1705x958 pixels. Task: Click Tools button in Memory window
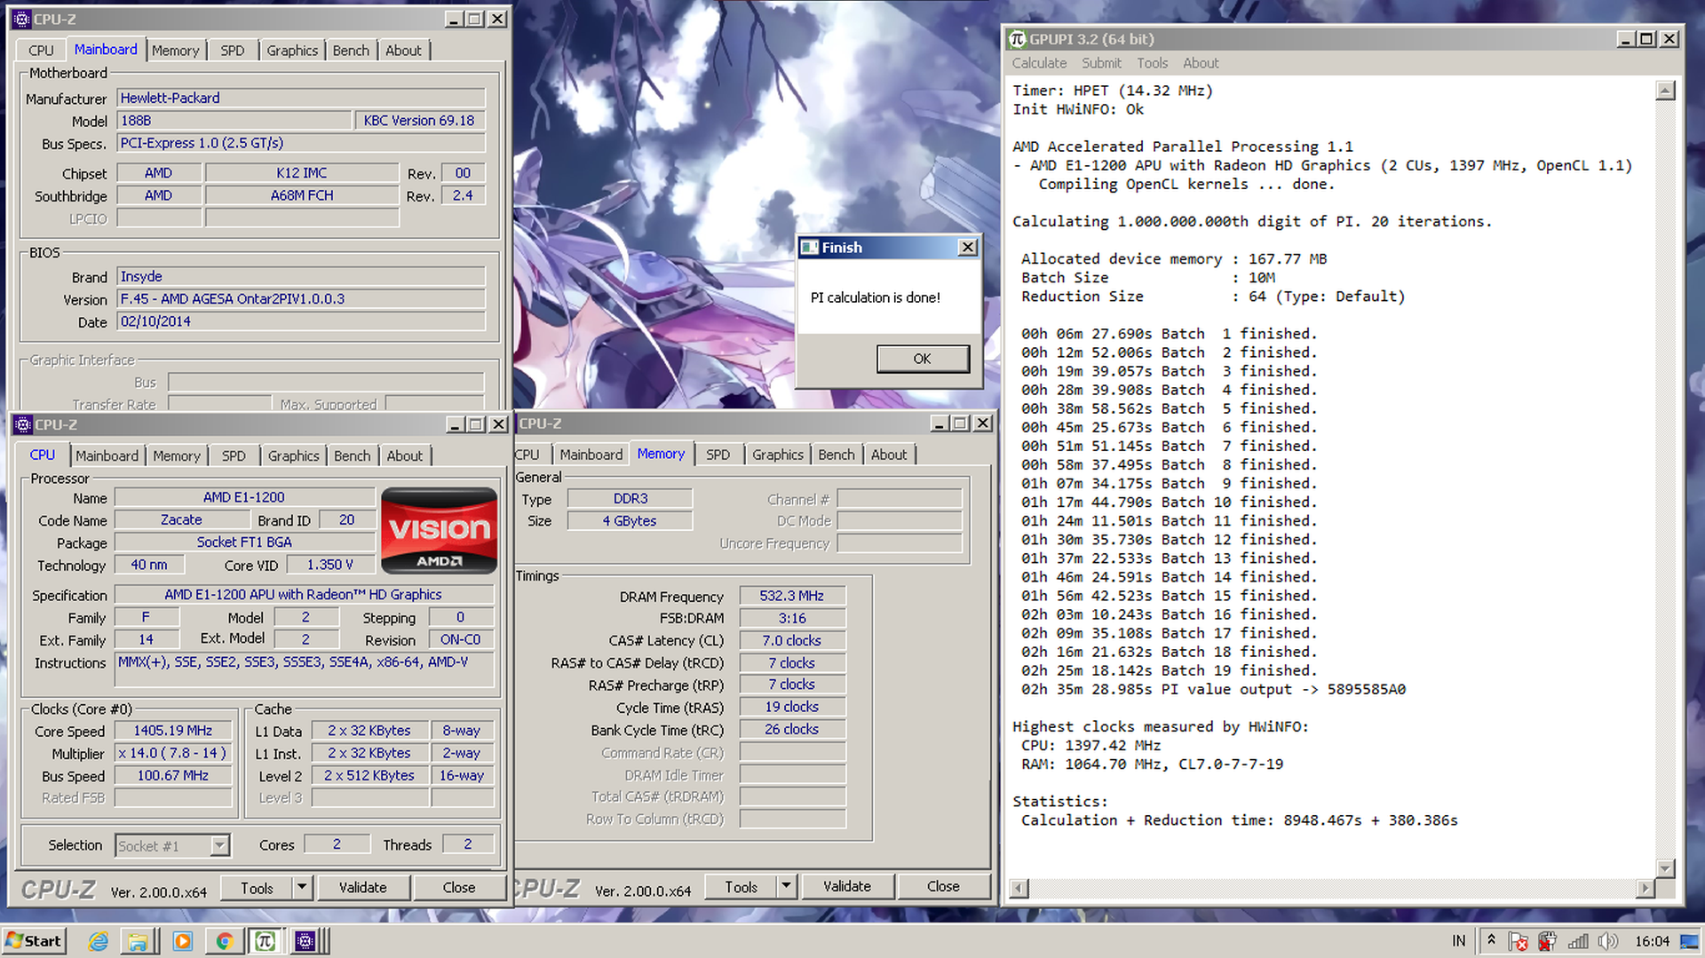click(x=741, y=887)
